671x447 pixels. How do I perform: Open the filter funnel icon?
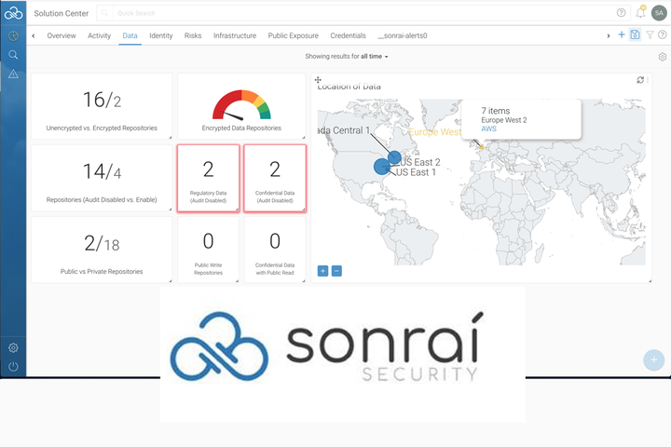[x=650, y=35]
